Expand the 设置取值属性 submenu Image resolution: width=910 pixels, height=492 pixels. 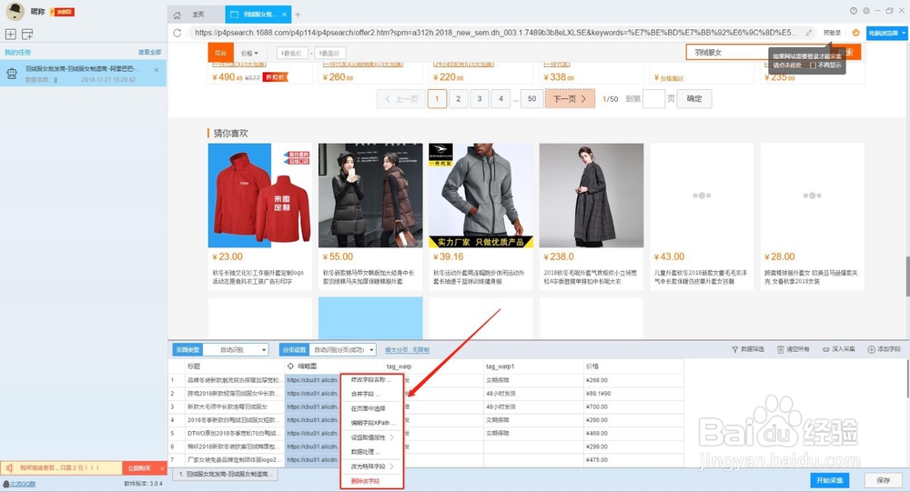tap(371, 437)
